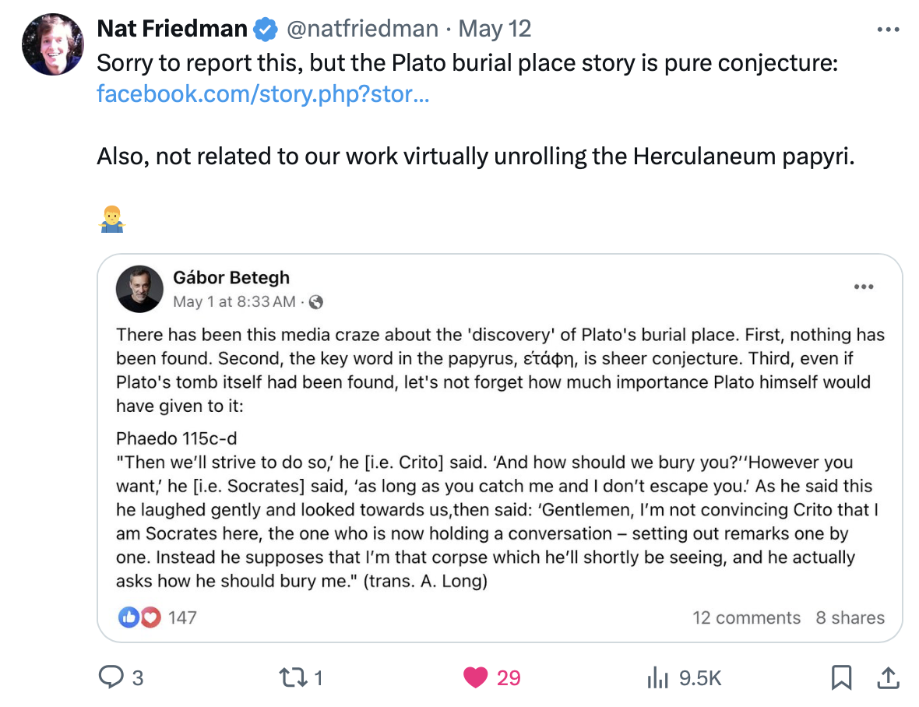
Task: Bookmark this tweet
Action: (x=841, y=677)
